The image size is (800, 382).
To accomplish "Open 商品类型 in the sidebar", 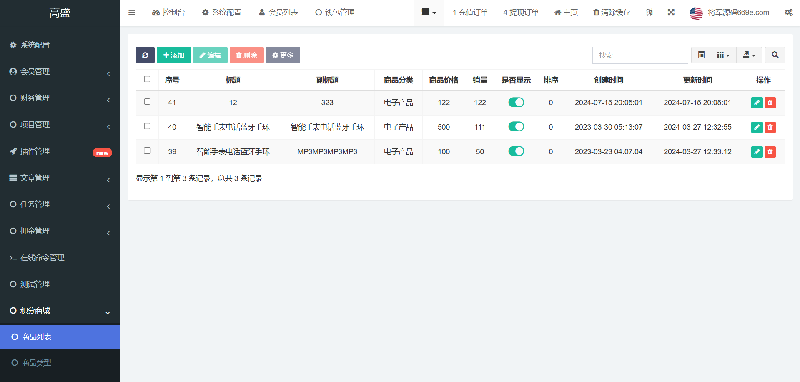I will pos(37,363).
